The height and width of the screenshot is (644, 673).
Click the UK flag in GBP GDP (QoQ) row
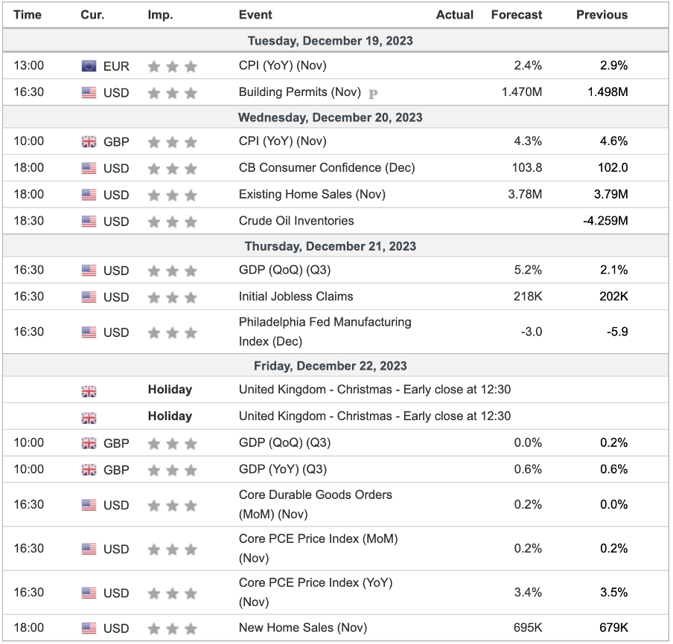click(x=89, y=443)
